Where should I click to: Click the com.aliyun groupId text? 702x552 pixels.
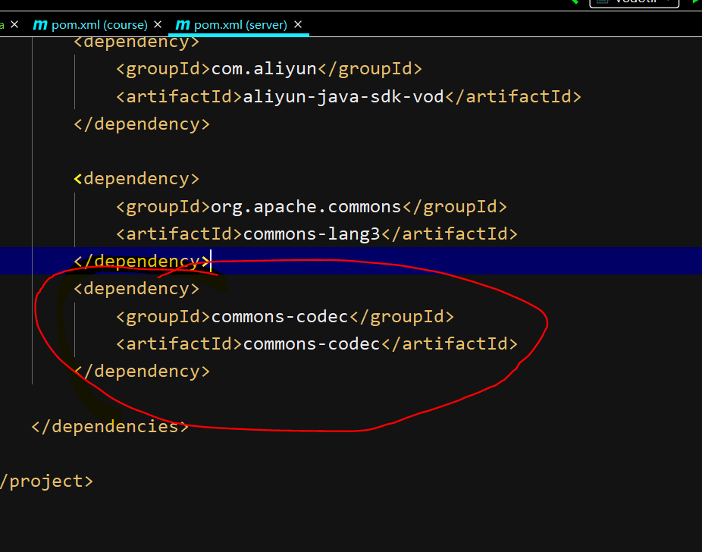264,69
